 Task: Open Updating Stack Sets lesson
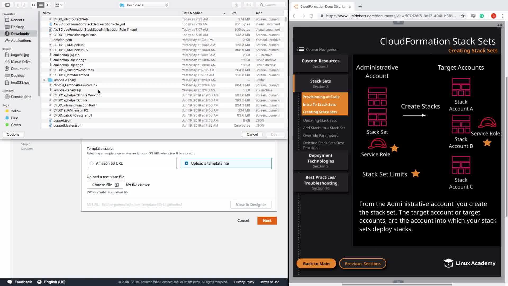320,120
